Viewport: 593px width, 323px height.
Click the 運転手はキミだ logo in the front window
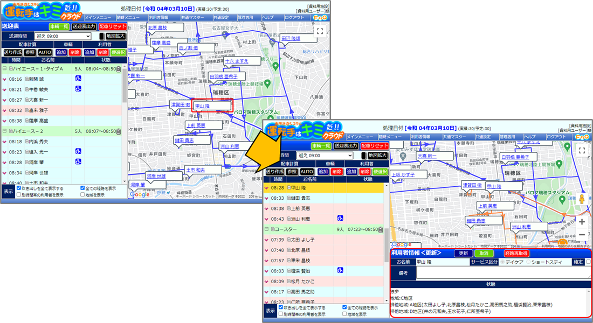(305, 131)
